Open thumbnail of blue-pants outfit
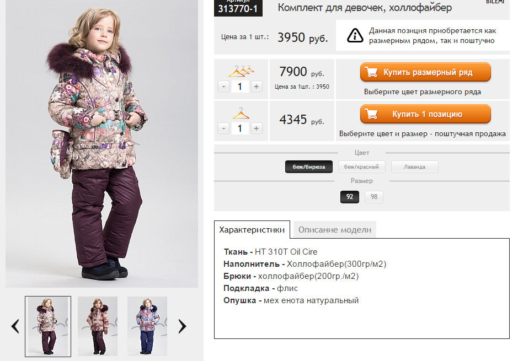The image size is (518, 361). point(147,326)
